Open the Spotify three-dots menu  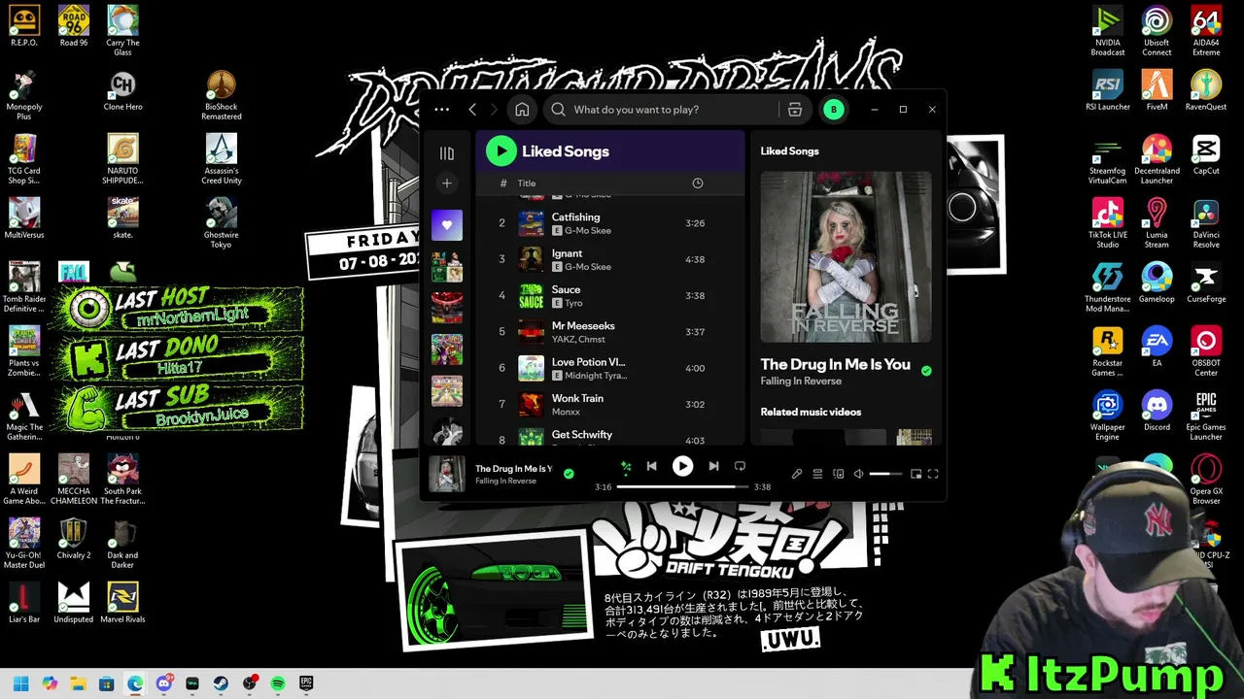click(442, 110)
